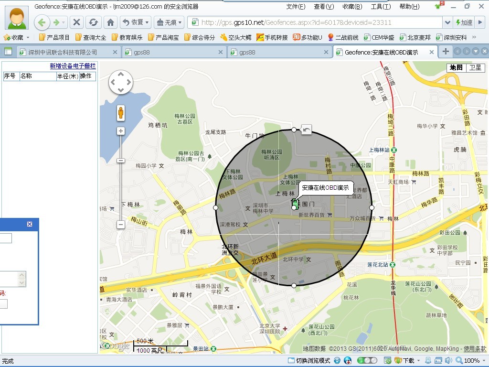Open the 空头大鳄 bookmark
The width and height of the screenshot is (489, 367).
tap(236, 37)
